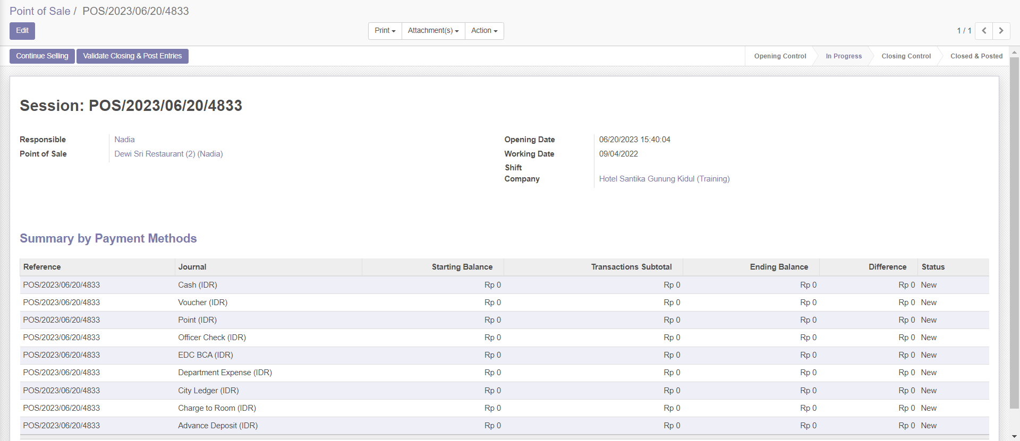Select Closing Control status stage
Screen dimensions: 1020x441
[x=906, y=56]
